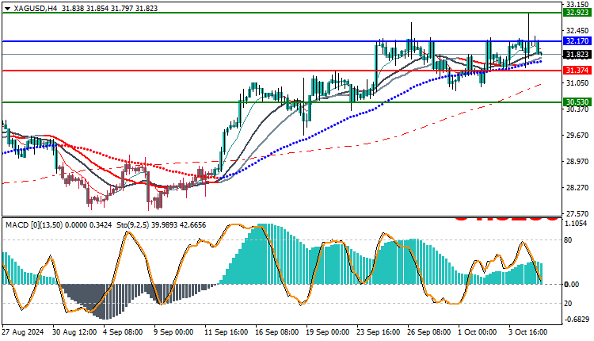
Task: Click the 29.670 price scale value
Action: (577, 136)
